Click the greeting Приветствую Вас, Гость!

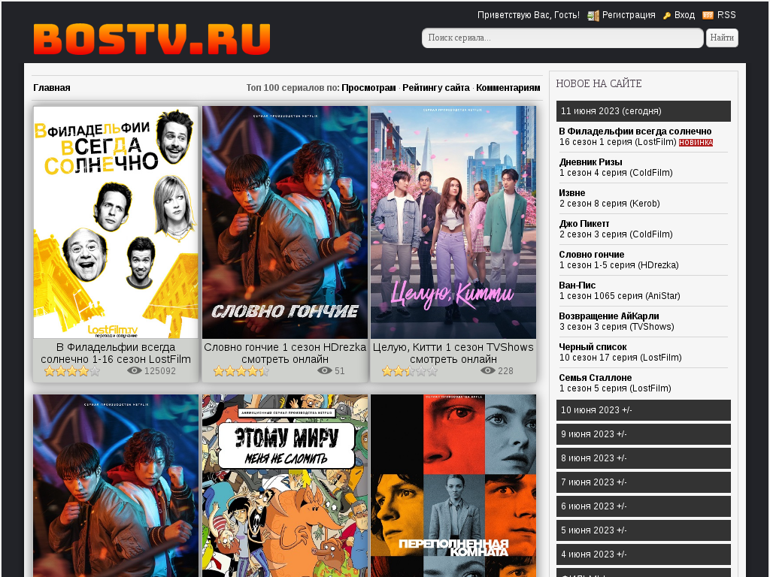click(529, 15)
